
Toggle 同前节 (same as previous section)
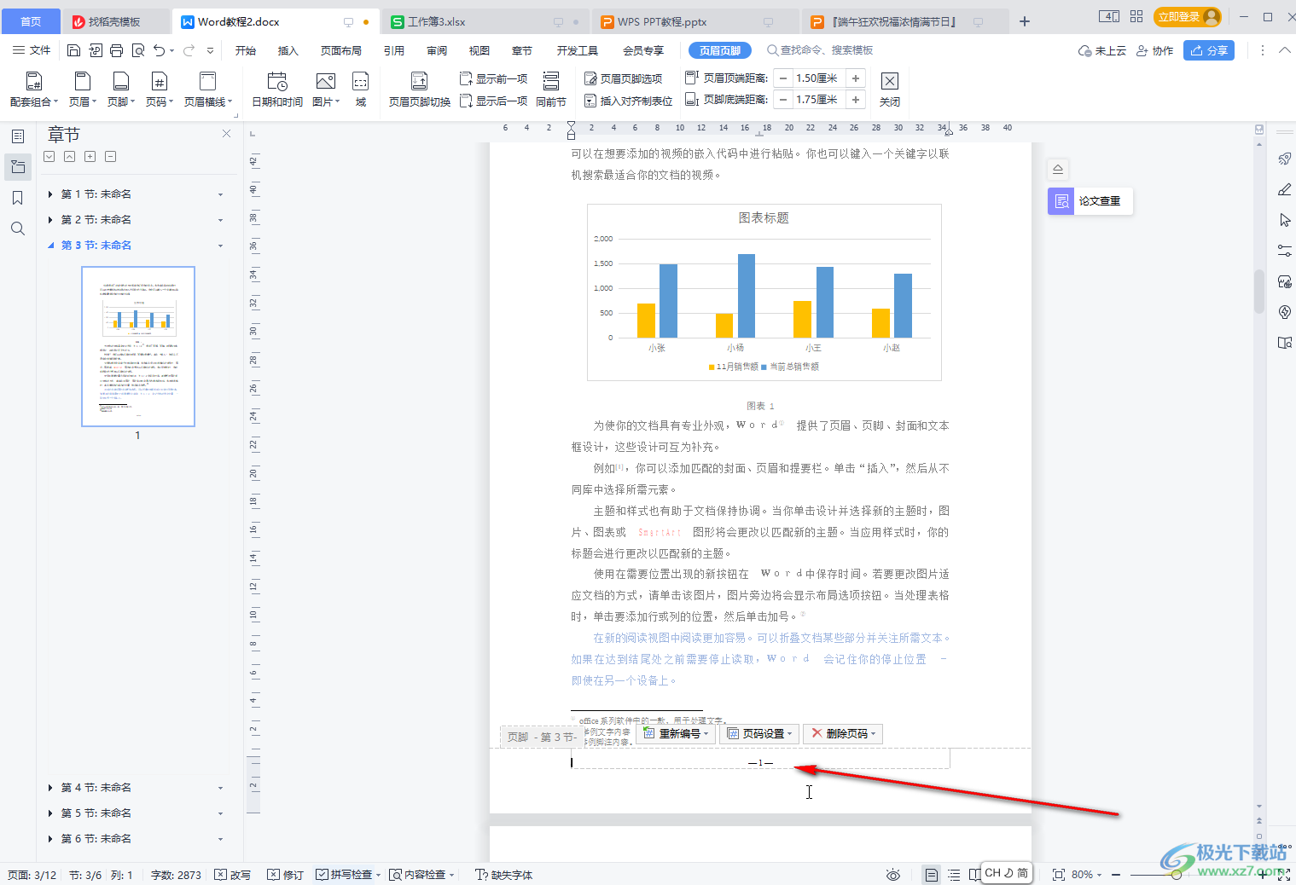pyautogui.click(x=551, y=90)
